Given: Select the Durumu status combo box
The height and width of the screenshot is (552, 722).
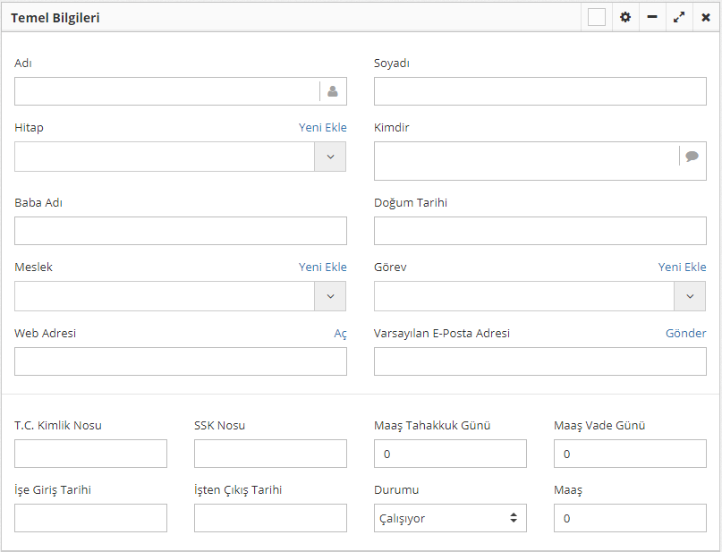Looking at the screenshot, I should pyautogui.click(x=450, y=518).
